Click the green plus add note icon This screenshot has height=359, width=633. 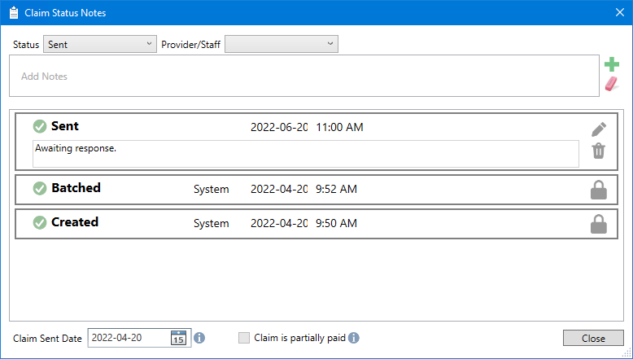[x=612, y=65]
